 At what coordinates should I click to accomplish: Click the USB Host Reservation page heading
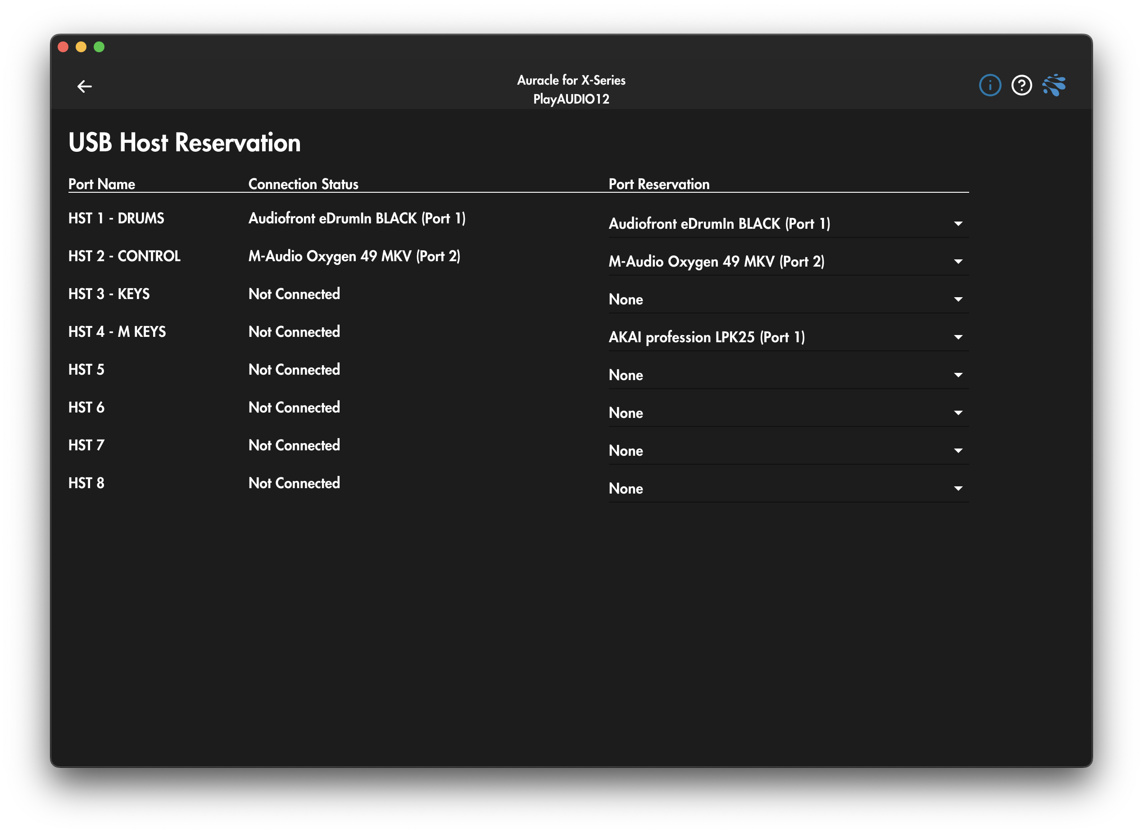(184, 142)
